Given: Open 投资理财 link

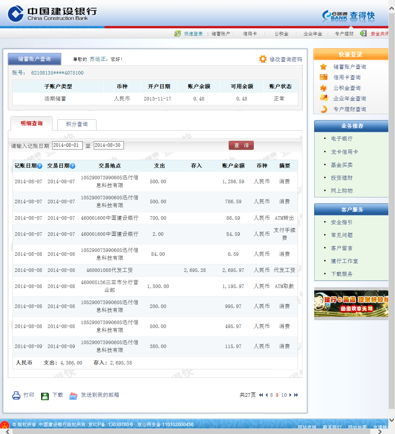Looking at the screenshot, I should 342,178.
